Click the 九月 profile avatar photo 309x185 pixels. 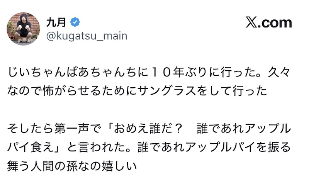23,29
